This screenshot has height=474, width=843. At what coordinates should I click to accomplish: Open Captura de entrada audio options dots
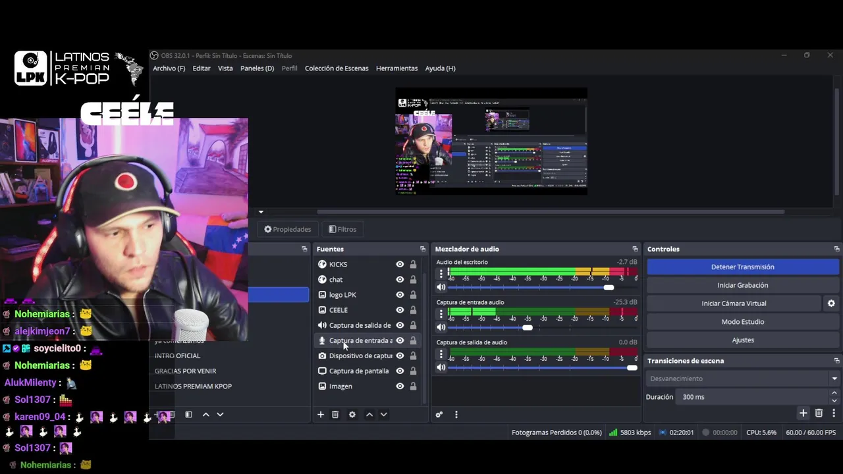tap(441, 314)
